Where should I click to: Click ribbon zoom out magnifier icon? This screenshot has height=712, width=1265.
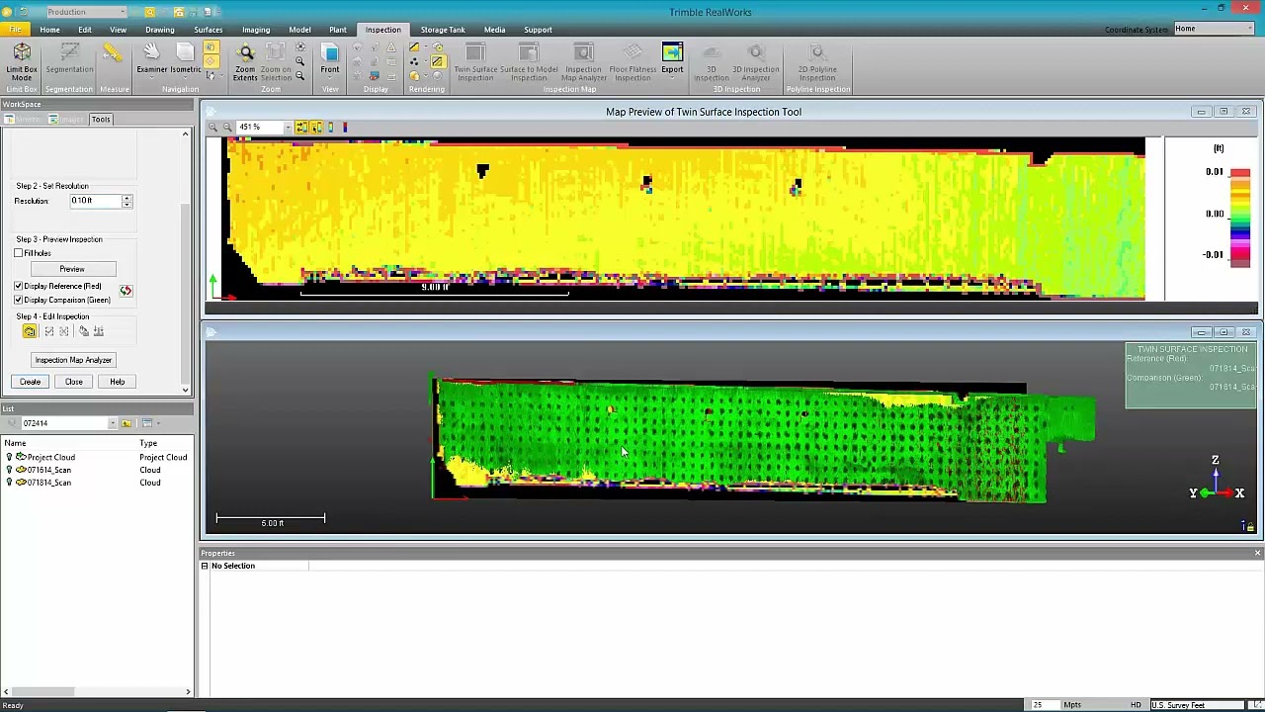point(300,75)
